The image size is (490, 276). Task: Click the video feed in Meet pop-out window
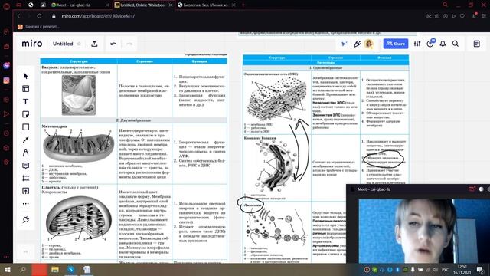pos(424,231)
